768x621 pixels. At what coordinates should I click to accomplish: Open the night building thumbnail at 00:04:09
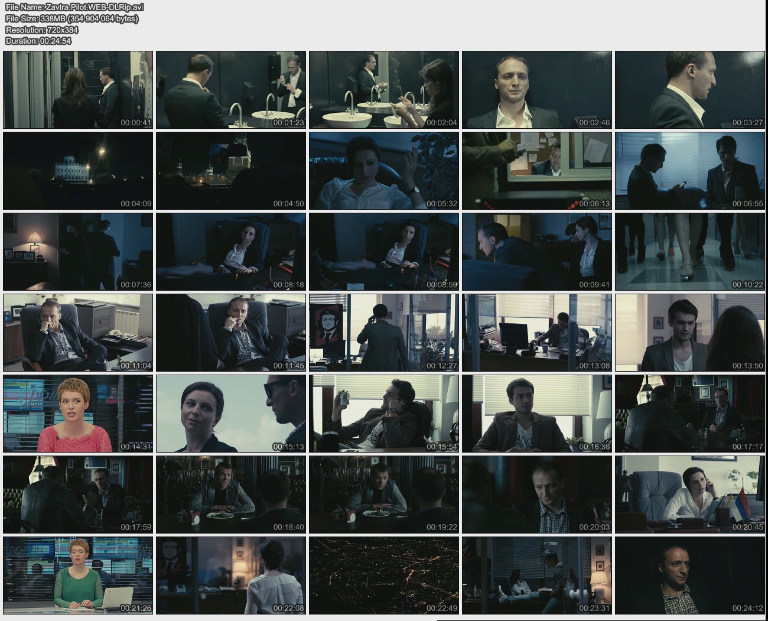point(78,171)
